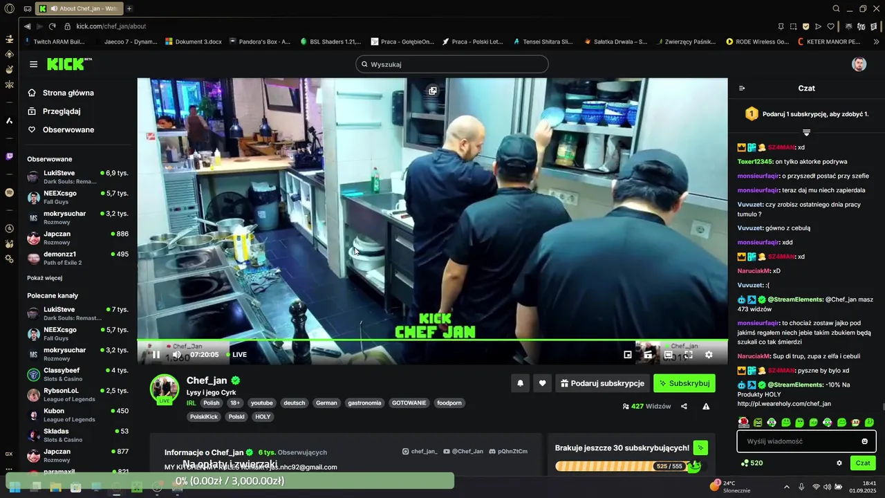Show hidden system tray icons

coord(786,486)
